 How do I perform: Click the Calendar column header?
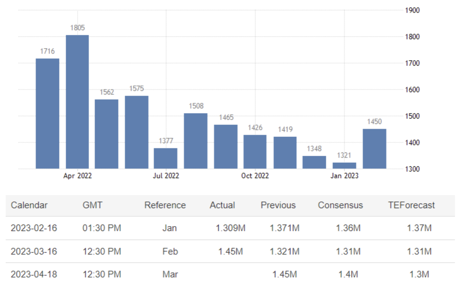(29, 205)
